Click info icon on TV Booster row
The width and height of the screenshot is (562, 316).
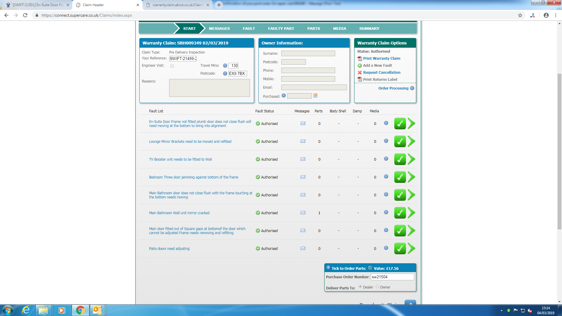tap(386, 159)
